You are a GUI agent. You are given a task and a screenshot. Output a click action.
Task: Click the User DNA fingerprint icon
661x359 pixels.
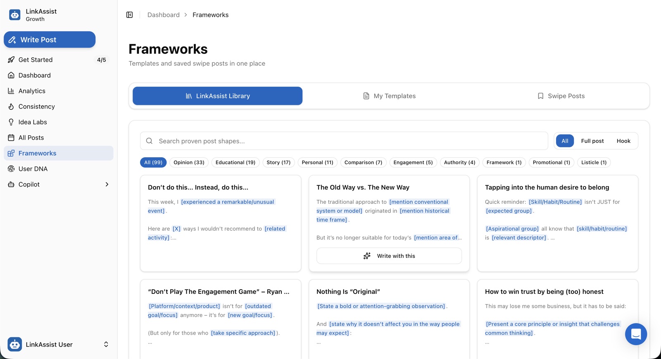click(11, 169)
